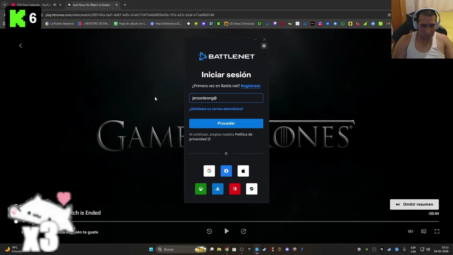Rewind the video ten seconds
Screen dimensions: 453x255
tap(210, 231)
